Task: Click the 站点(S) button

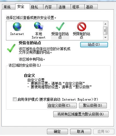Action: (94, 44)
